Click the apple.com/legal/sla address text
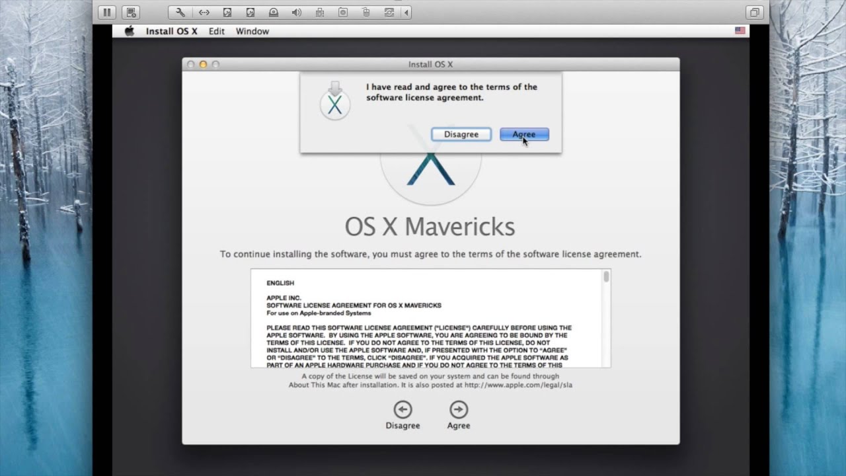 coord(518,385)
